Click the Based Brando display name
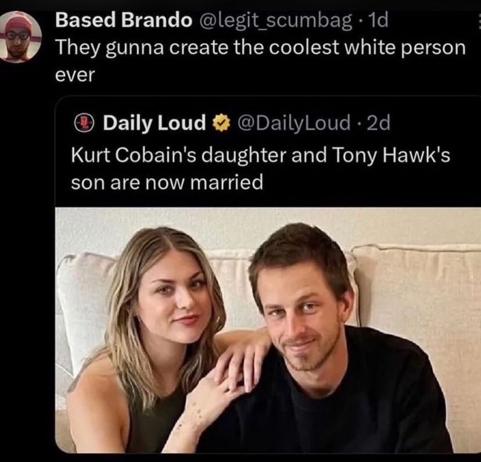Screen dimensions: 481x462 point(123,22)
